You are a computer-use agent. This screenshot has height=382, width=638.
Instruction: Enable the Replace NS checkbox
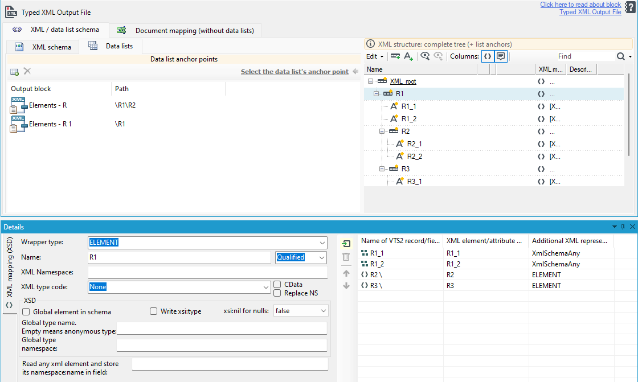[277, 293]
